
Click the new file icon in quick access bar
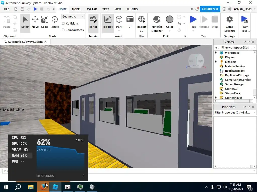(x=16, y=9)
